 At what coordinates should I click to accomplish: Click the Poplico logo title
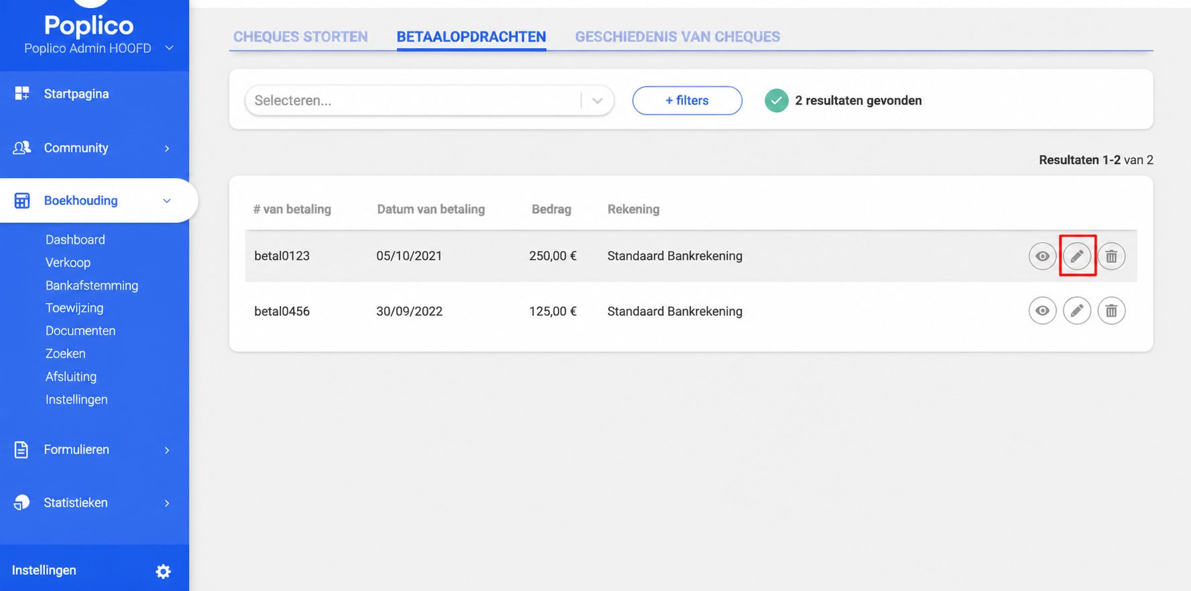(x=89, y=25)
